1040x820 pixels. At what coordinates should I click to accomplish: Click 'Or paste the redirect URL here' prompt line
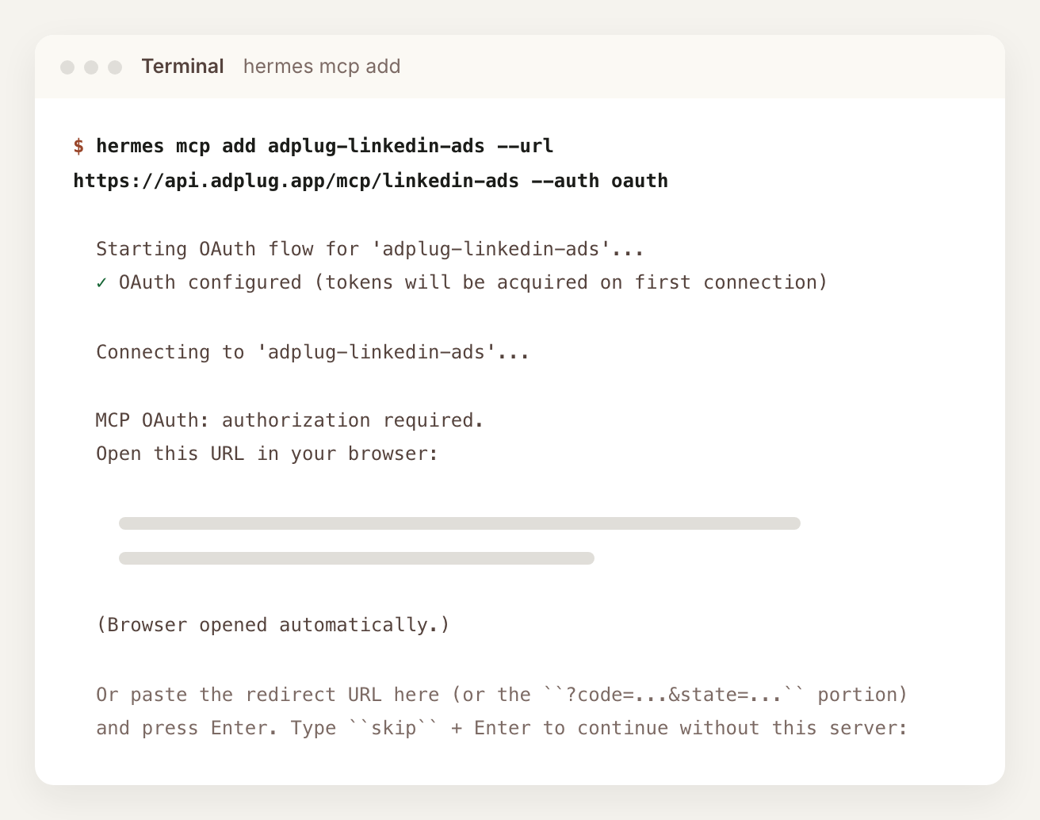(502, 695)
